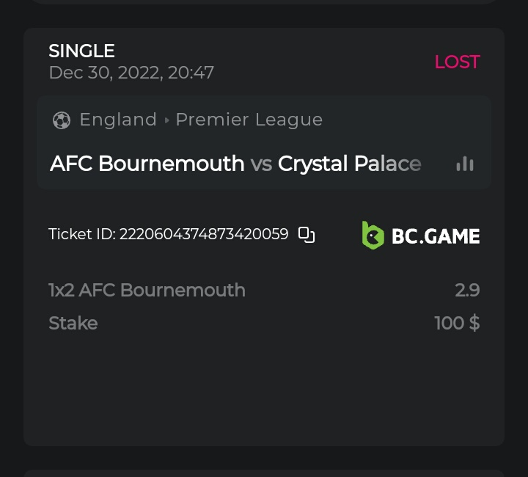This screenshot has height=477, width=528.
Task: Select Crystal Palace in match title
Action: coord(349,164)
